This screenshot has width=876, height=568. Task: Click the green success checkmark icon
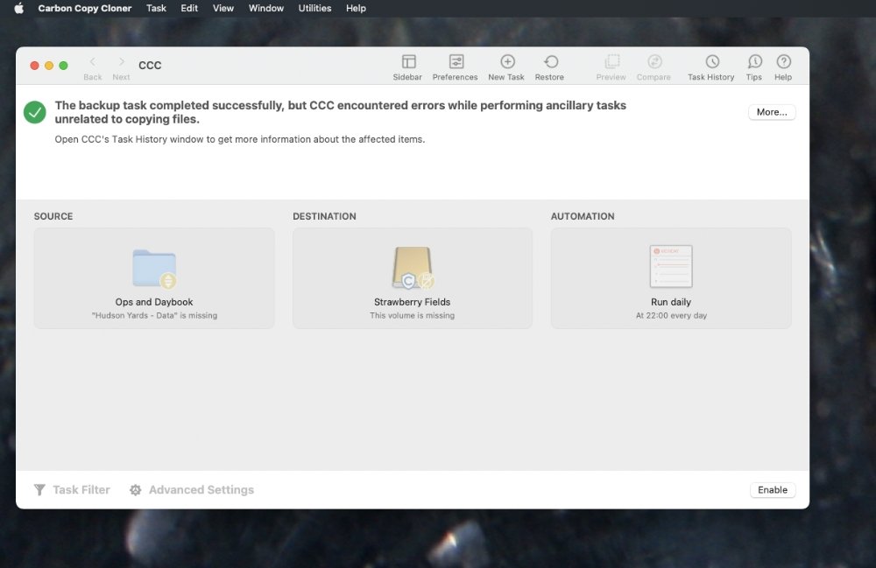[x=35, y=112]
